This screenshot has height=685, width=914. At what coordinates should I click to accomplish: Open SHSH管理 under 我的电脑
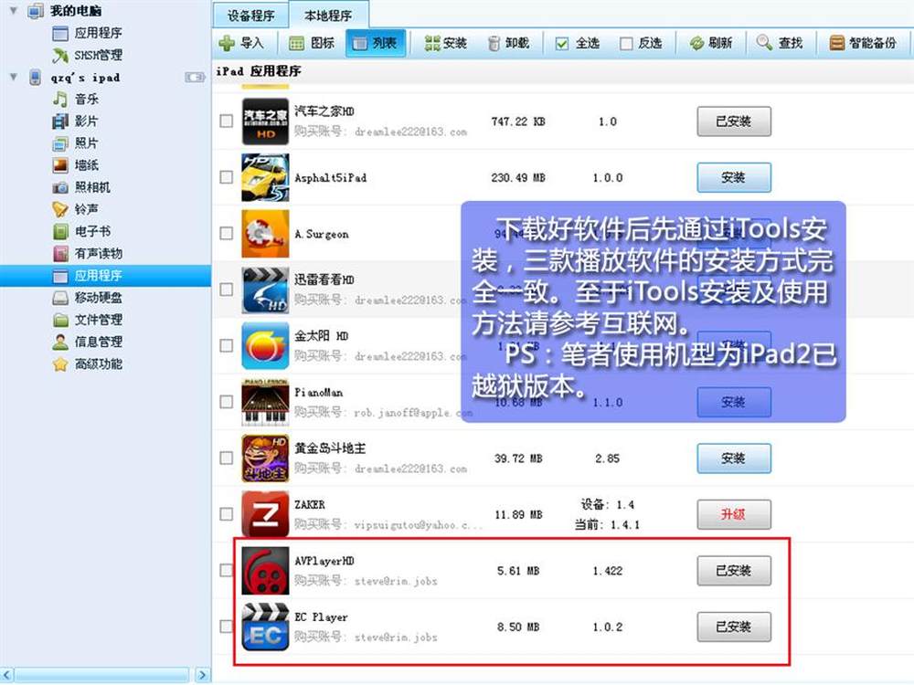tap(88, 56)
